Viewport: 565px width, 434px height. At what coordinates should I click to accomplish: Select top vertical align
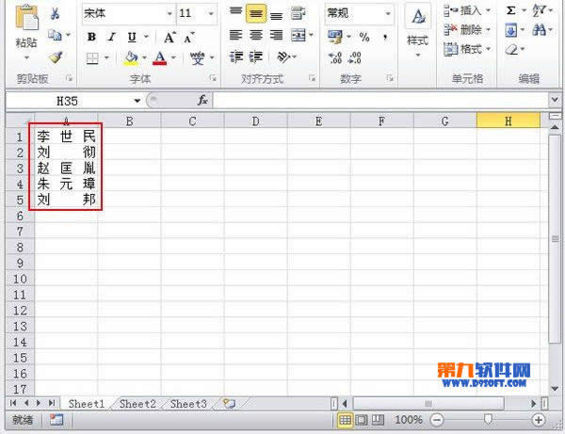coord(236,13)
